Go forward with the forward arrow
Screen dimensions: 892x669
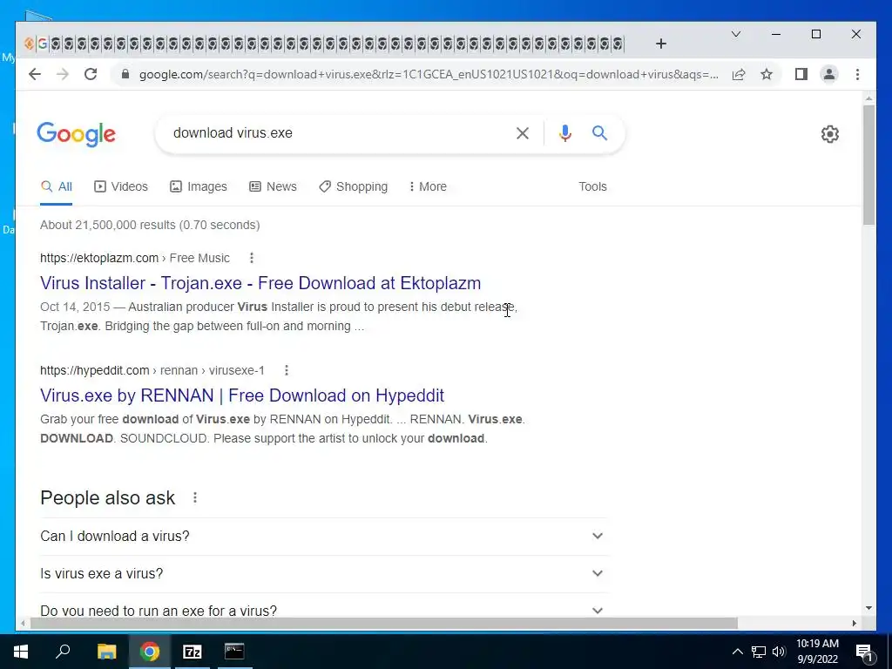[x=63, y=74]
